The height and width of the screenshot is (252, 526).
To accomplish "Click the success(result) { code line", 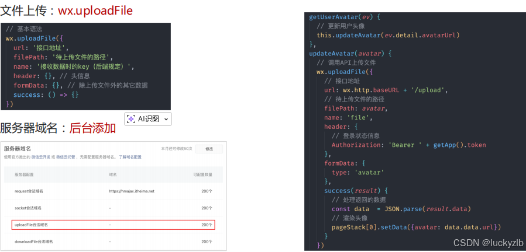I will point(356,191).
